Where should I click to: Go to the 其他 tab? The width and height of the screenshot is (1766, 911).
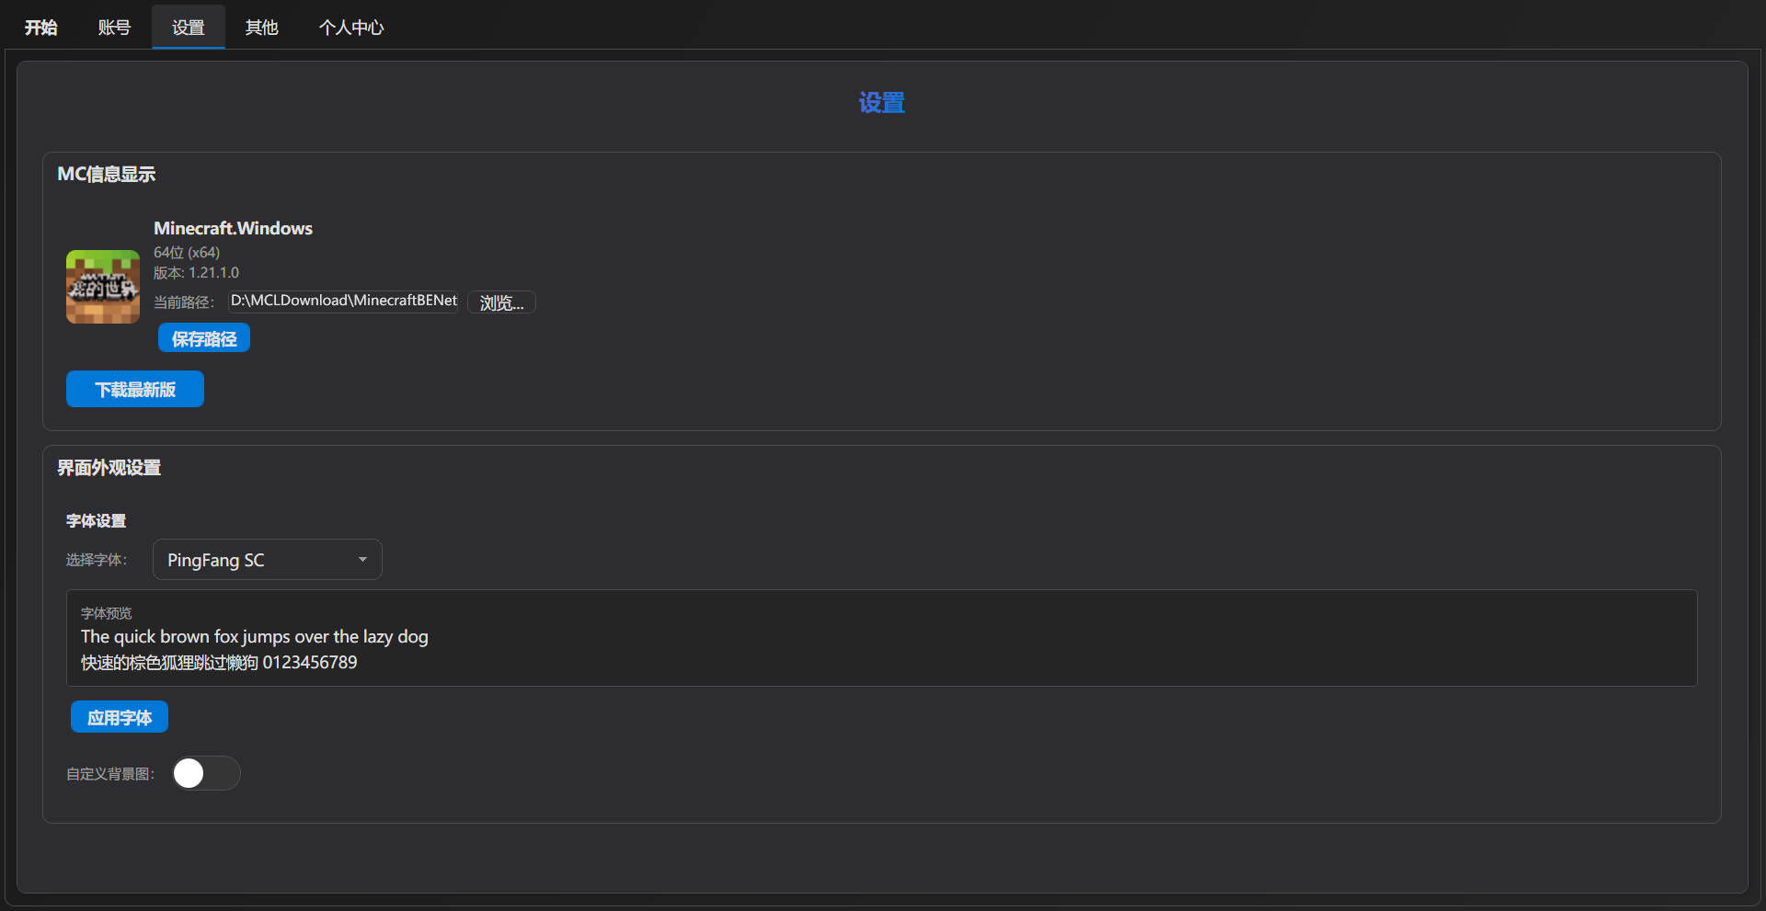261,28
